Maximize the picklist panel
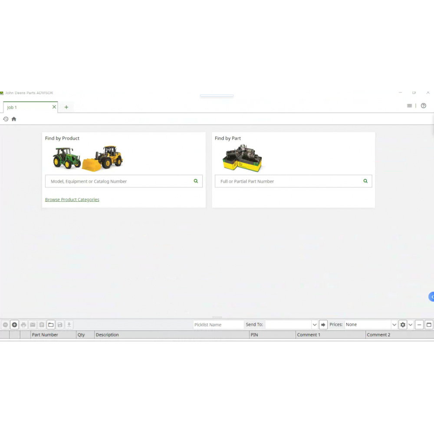This screenshot has width=434, height=434. [x=429, y=325]
